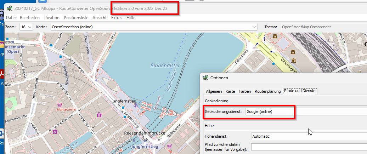Open the Datei menu

[x=11, y=17]
